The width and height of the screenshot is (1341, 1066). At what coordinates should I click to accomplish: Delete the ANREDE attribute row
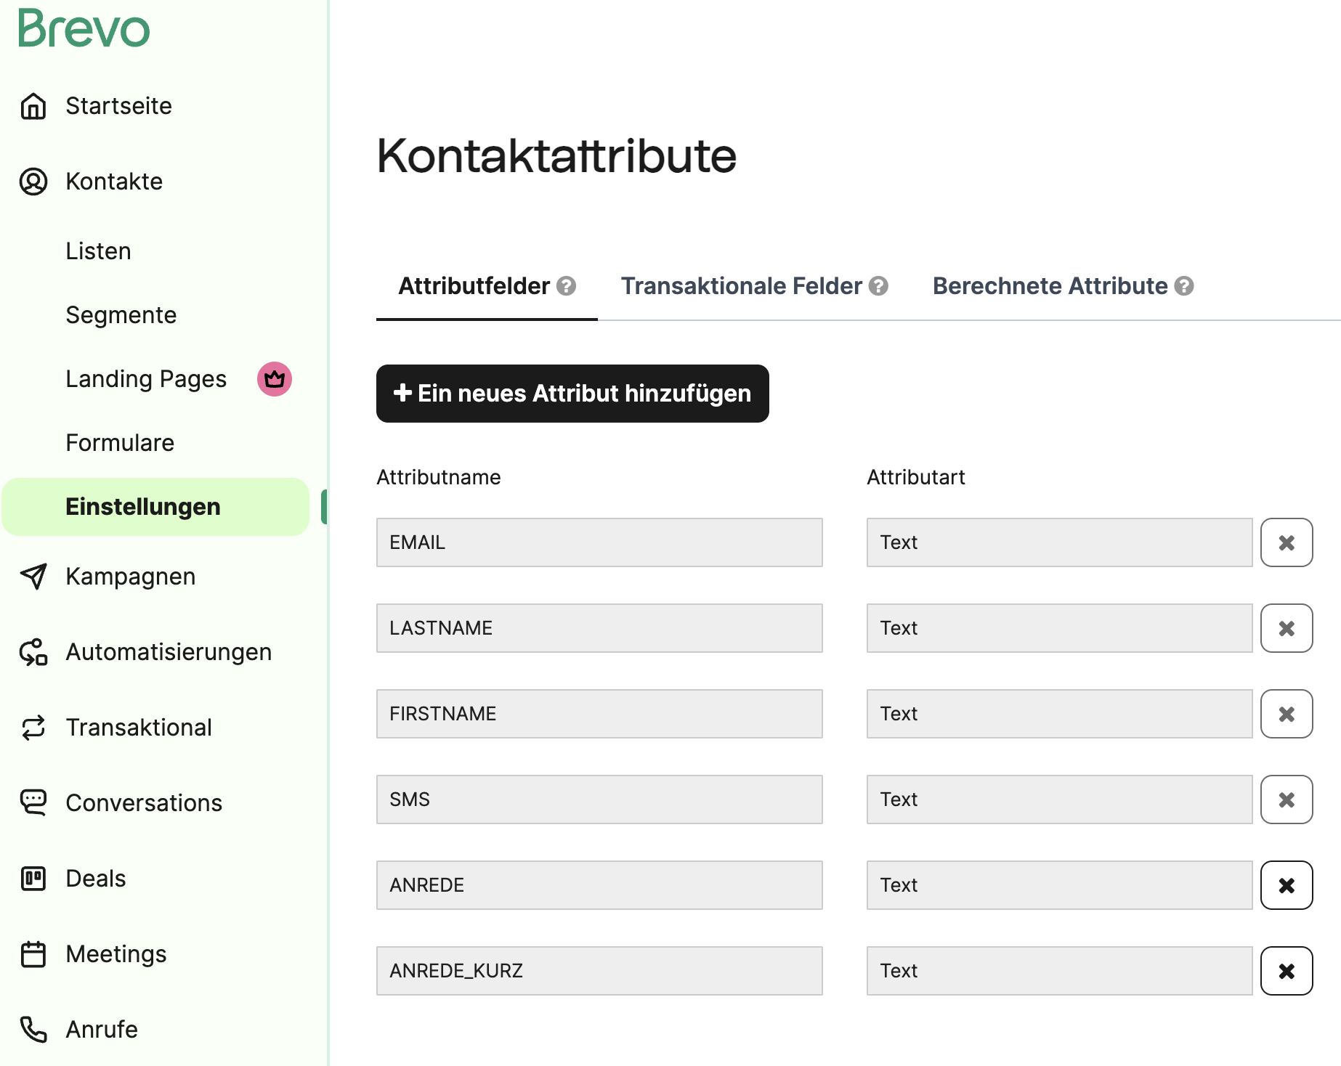(1287, 885)
